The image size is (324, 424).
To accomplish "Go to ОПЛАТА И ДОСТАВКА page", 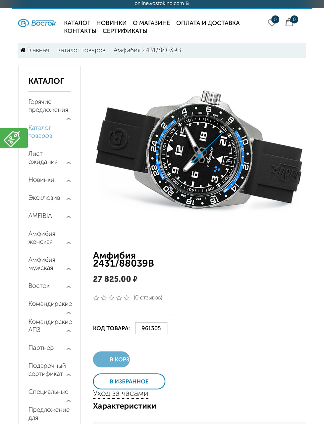I will coord(208,23).
